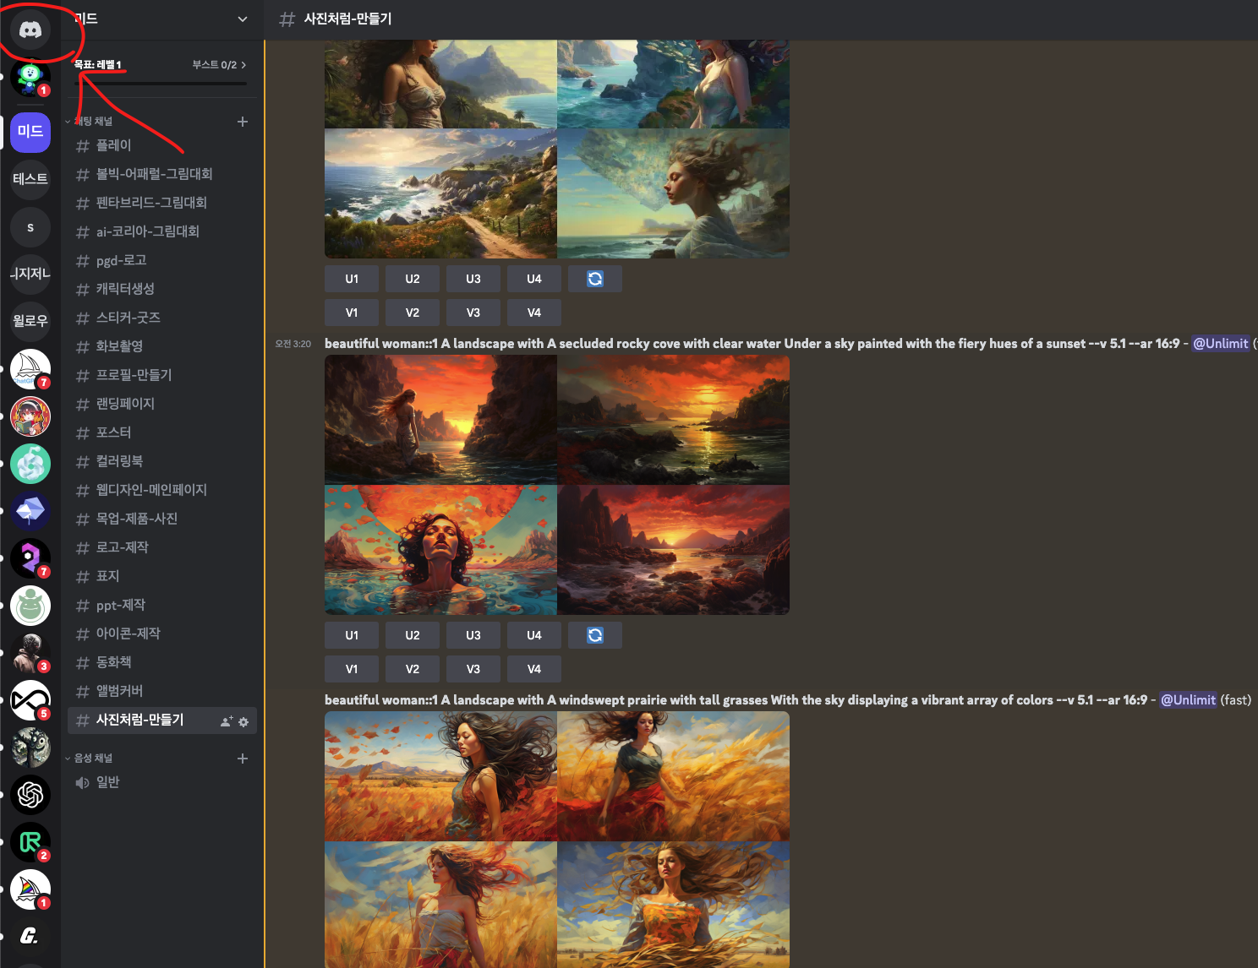The image size is (1258, 968).
Task: Open the server name dropdown menu
Action: (x=243, y=19)
